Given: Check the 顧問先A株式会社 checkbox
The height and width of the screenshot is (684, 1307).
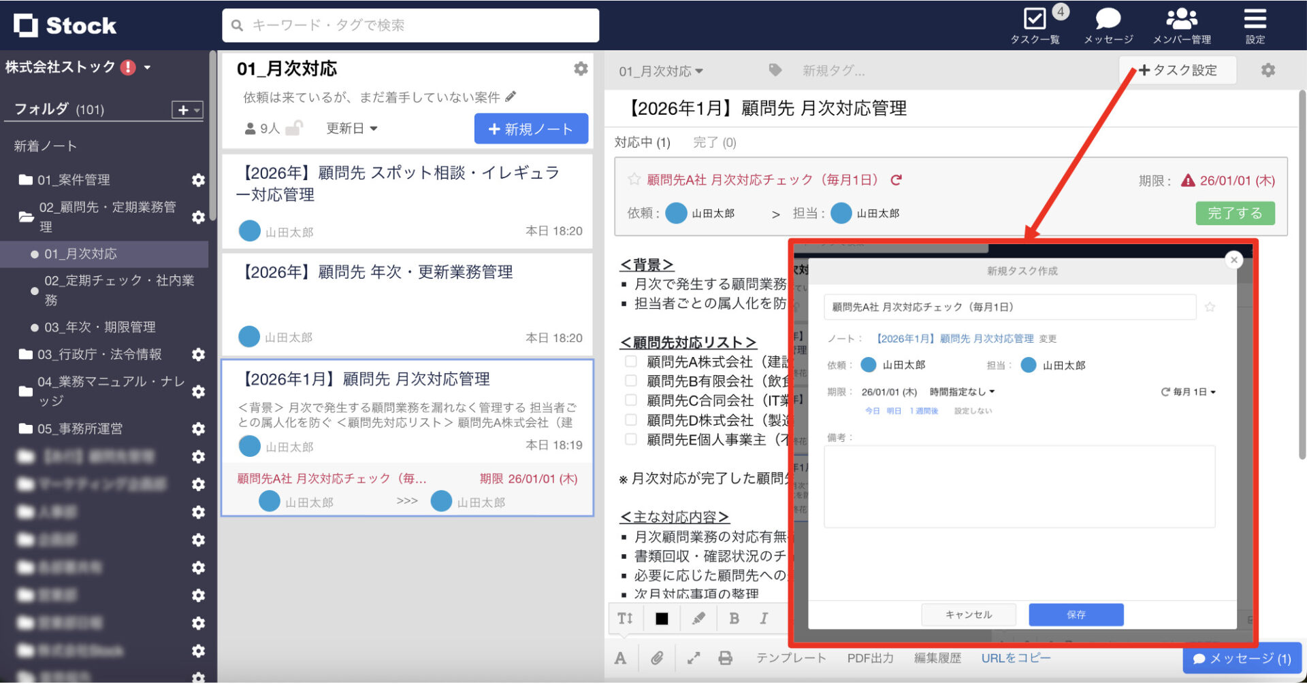Looking at the screenshot, I should pos(630,362).
